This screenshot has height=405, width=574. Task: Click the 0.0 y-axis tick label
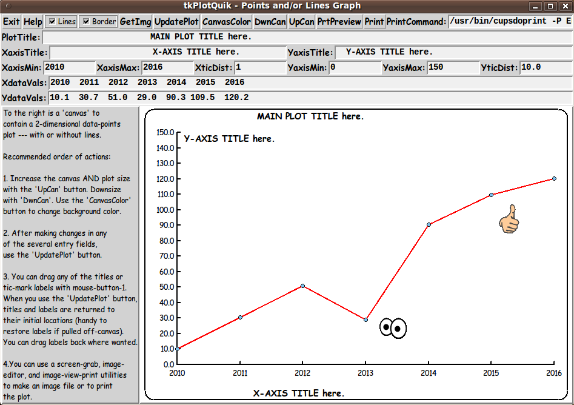tap(169, 364)
